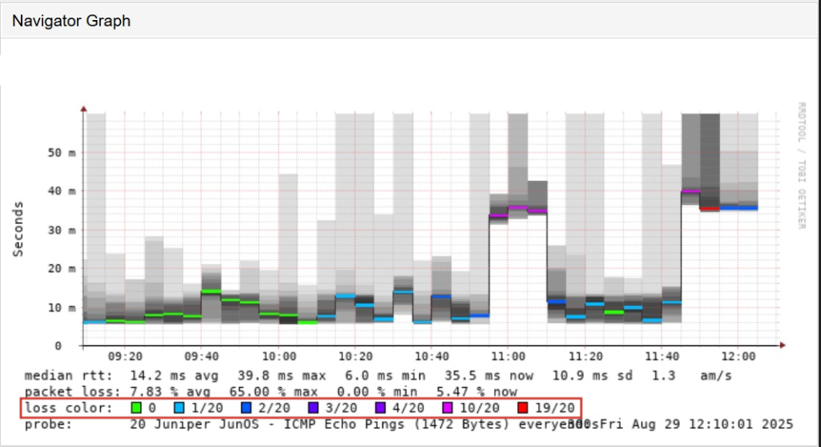
Task: Click the light blue 1/20 loss swatch
Action: (x=179, y=409)
